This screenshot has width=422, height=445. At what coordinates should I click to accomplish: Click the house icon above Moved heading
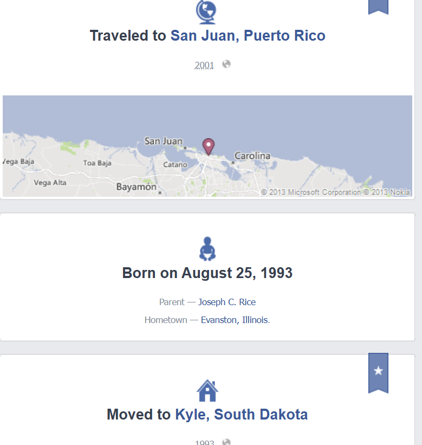pyautogui.click(x=207, y=390)
